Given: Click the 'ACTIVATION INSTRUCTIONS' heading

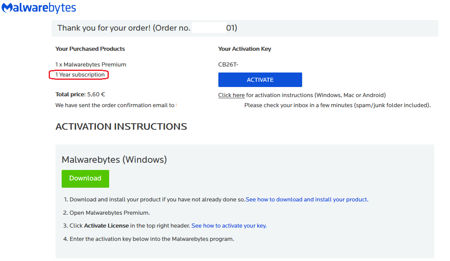Looking at the screenshot, I should [121, 126].
